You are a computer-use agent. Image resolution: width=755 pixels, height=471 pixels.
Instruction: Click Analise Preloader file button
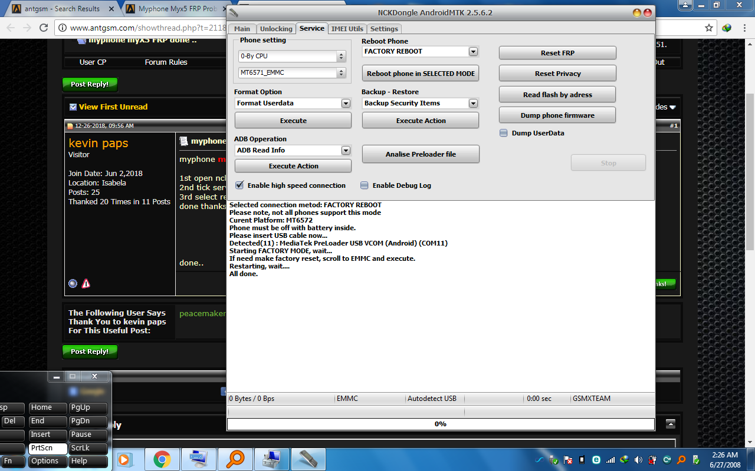tap(421, 154)
